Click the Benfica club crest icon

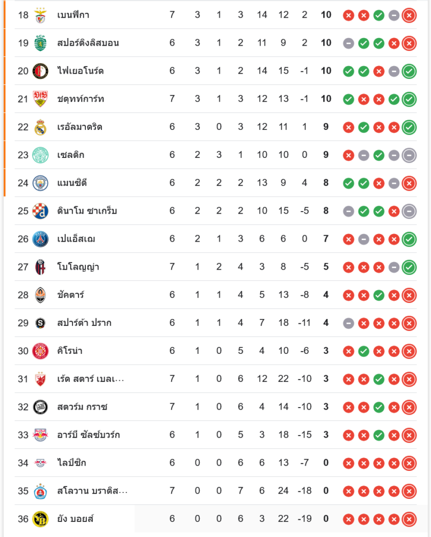click(x=40, y=15)
